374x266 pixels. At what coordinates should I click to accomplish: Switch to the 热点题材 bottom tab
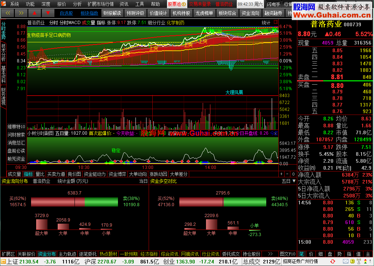108,254
